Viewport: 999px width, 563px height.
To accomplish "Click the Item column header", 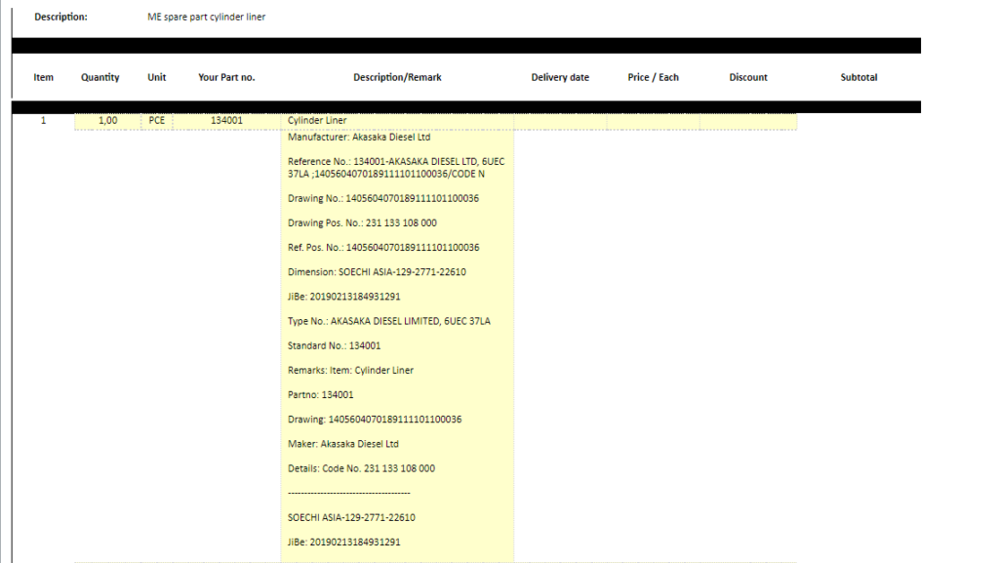I will (x=44, y=77).
